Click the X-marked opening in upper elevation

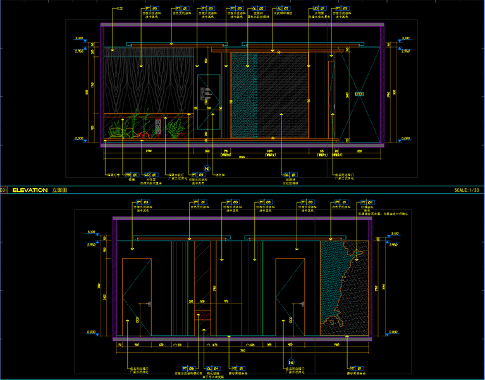(x=359, y=94)
